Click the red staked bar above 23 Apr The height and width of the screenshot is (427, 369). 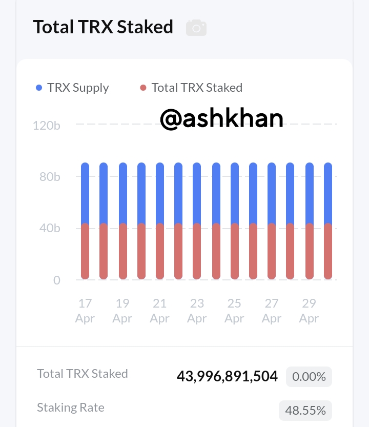[197, 252]
